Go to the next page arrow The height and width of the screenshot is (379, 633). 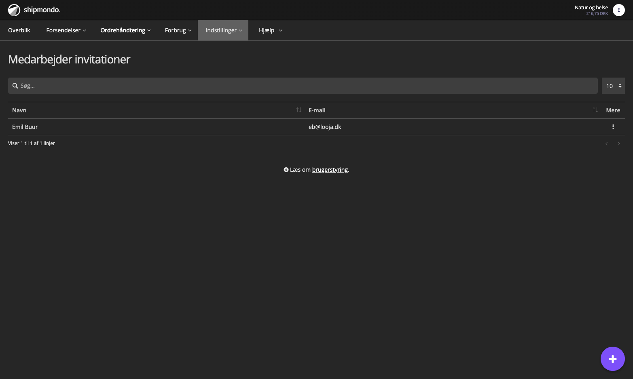(618, 144)
